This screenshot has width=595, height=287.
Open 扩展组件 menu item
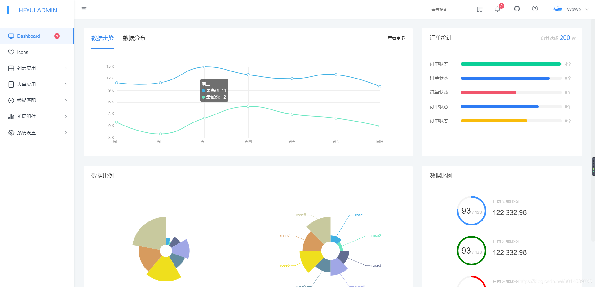pyautogui.click(x=37, y=116)
